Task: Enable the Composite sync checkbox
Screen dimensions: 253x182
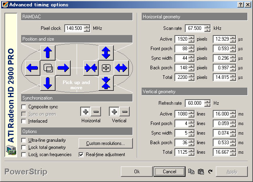Action: (x=24, y=107)
